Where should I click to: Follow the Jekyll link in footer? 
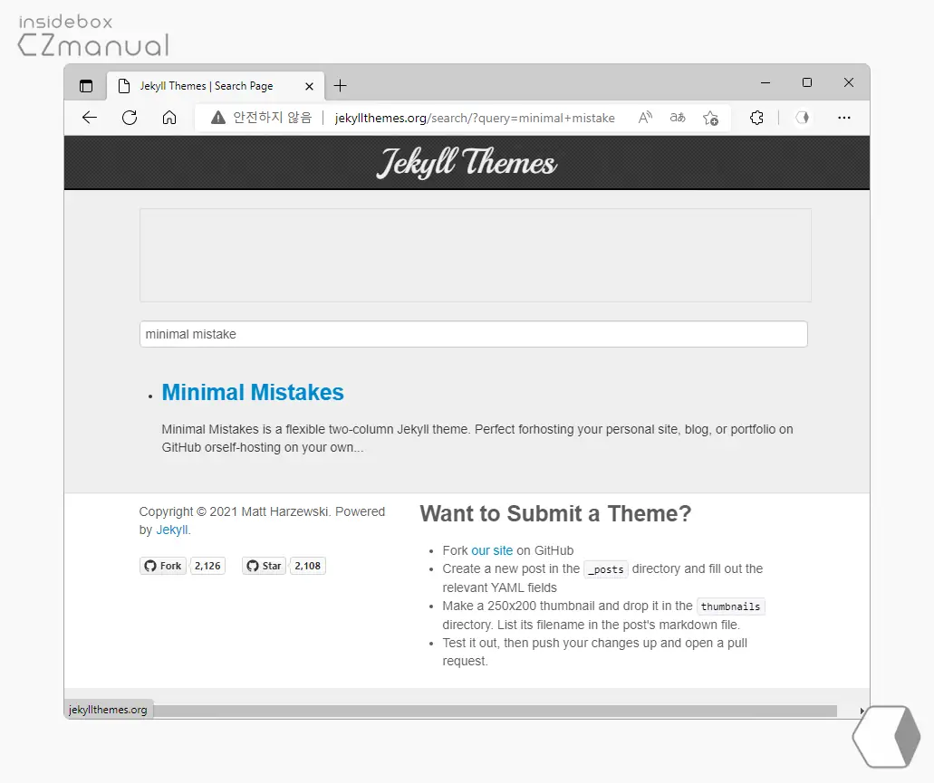(x=171, y=530)
